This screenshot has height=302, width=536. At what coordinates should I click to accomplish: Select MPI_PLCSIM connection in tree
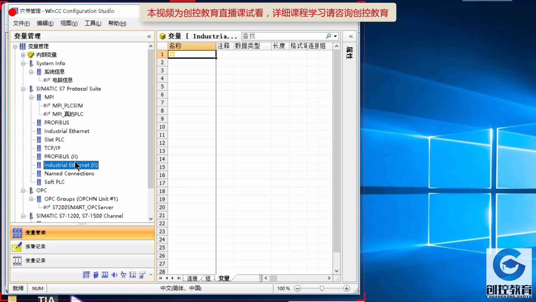point(68,106)
